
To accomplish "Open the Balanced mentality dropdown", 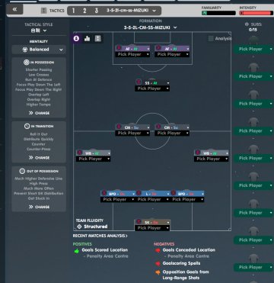I will pyautogui.click(x=39, y=50).
